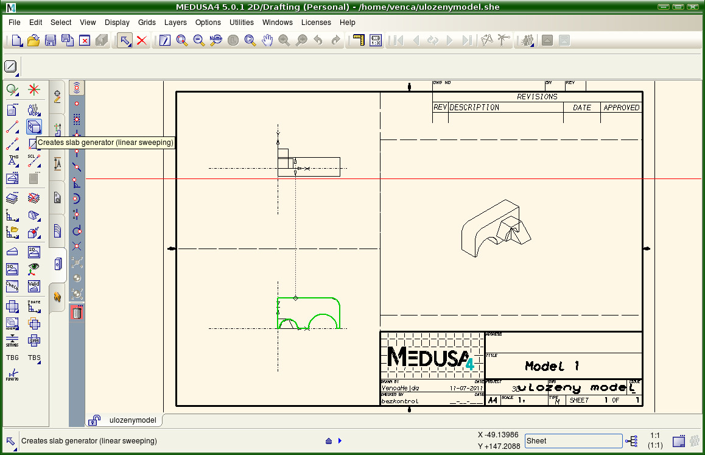Toggle the concentric circle snap at probe bar top

click(x=77, y=87)
